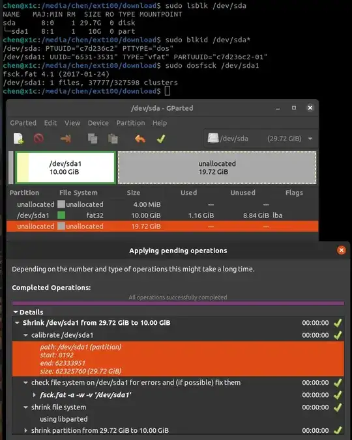Click the /dev/sda1 green color swatch
The height and width of the screenshot is (440, 352).
[x=61, y=215]
